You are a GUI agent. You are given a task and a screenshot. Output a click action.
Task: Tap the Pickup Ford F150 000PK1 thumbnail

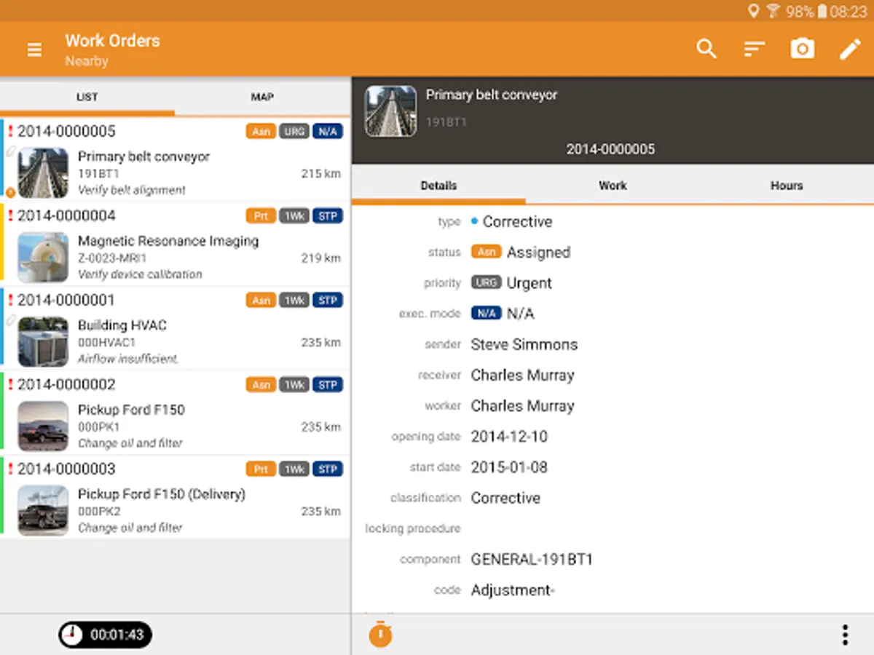pyautogui.click(x=43, y=426)
